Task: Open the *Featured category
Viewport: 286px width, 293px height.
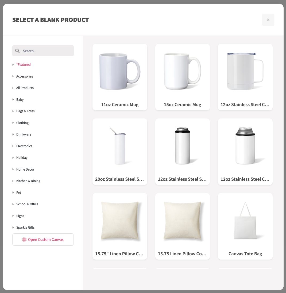Action: [23, 65]
